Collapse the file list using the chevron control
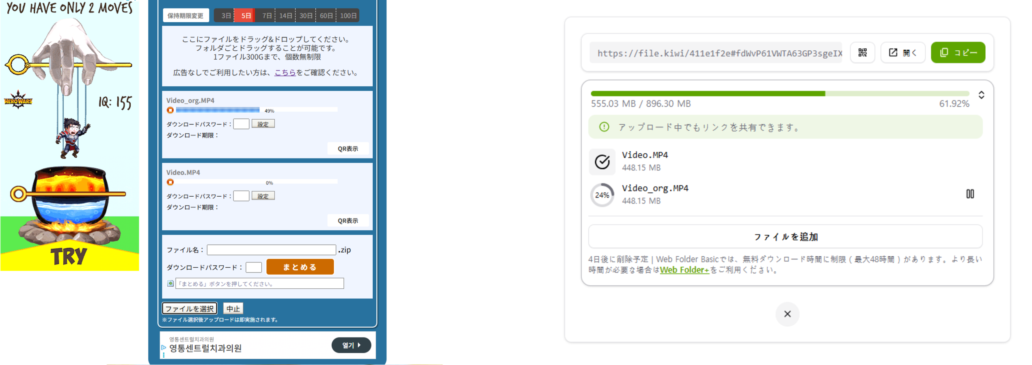This screenshot has height=365, width=1032. tap(982, 95)
